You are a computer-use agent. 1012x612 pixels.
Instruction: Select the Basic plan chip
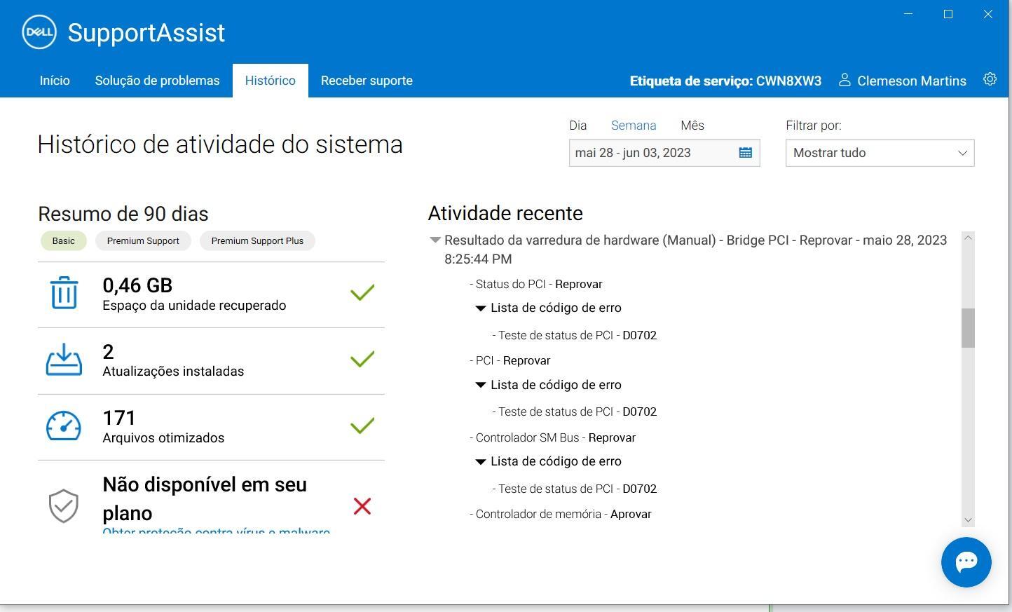click(63, 240)
